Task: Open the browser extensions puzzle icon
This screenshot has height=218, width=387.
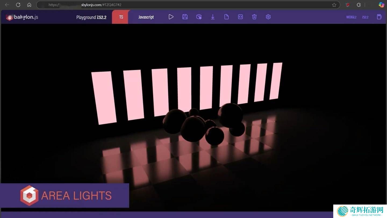Action: coord(359,5)
